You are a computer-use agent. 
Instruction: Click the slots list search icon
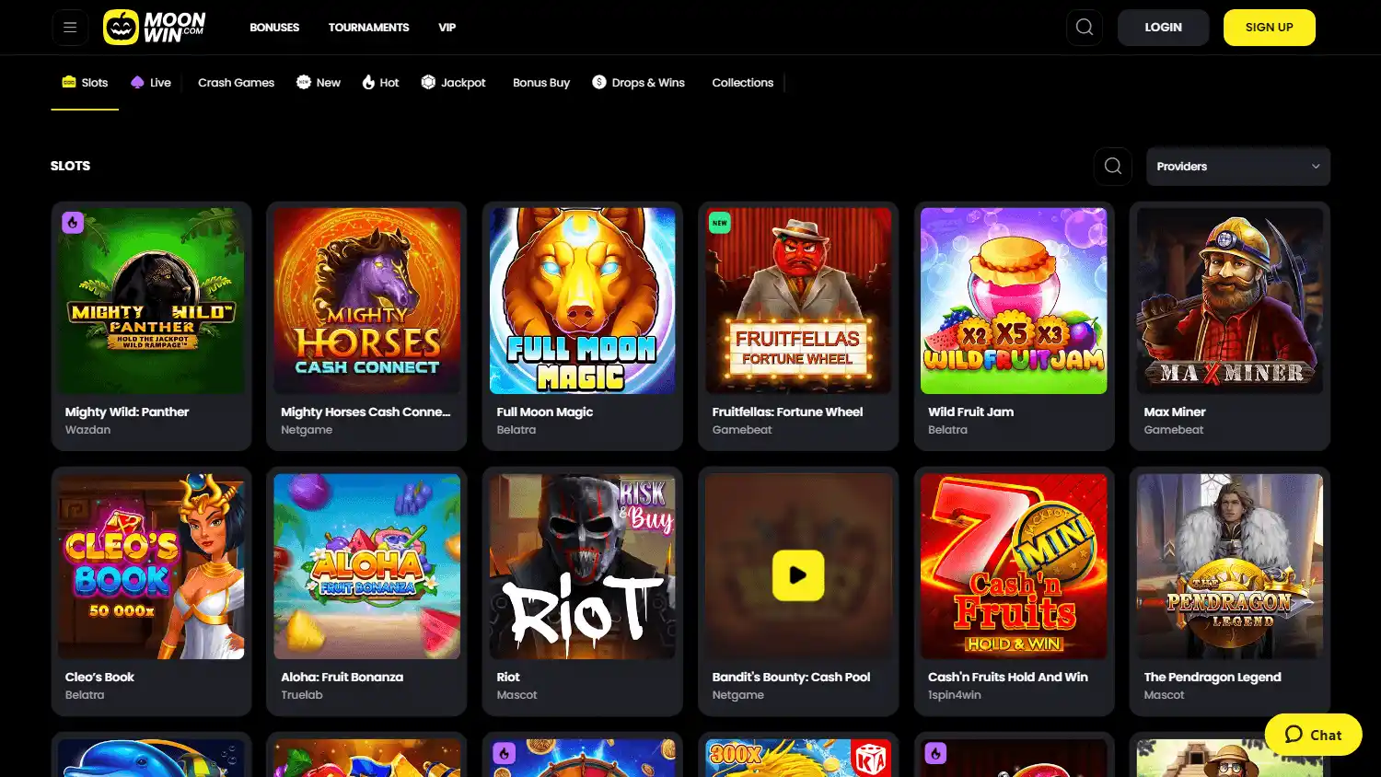[1113, 167]
